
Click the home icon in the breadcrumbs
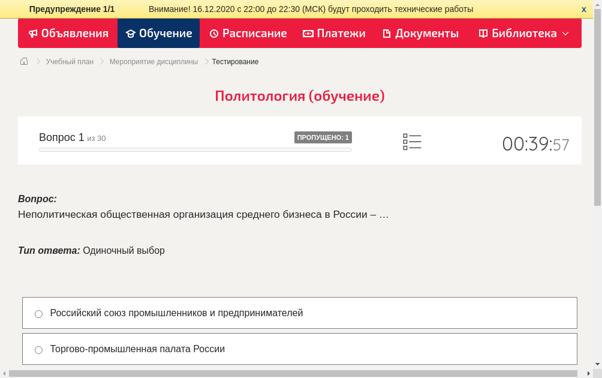(23, 61)
